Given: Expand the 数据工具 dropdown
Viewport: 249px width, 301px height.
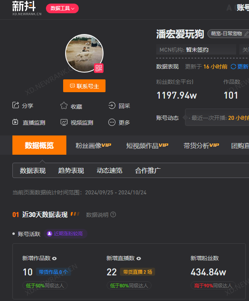Looking at the screenshot, I should tap(62, 8).
